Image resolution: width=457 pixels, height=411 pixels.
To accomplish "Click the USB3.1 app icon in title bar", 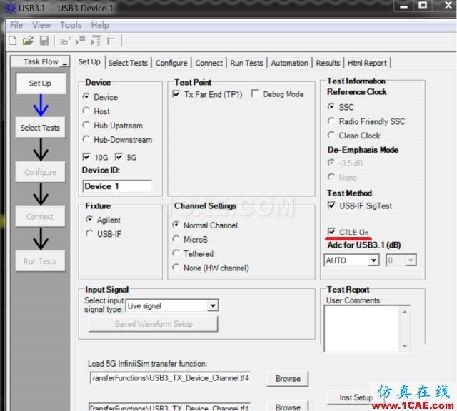I will point(11,8).
